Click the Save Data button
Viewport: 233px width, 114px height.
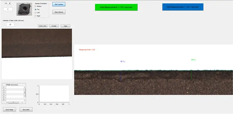tap(26, 110)
